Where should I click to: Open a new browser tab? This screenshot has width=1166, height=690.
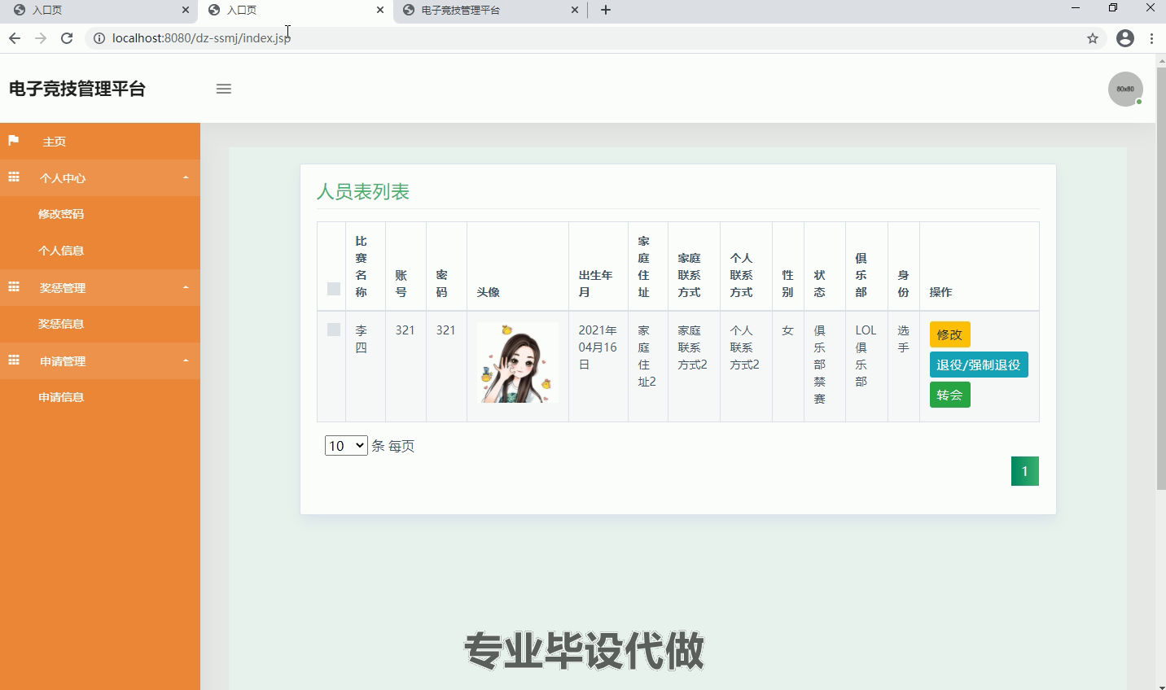click(606, 10)
